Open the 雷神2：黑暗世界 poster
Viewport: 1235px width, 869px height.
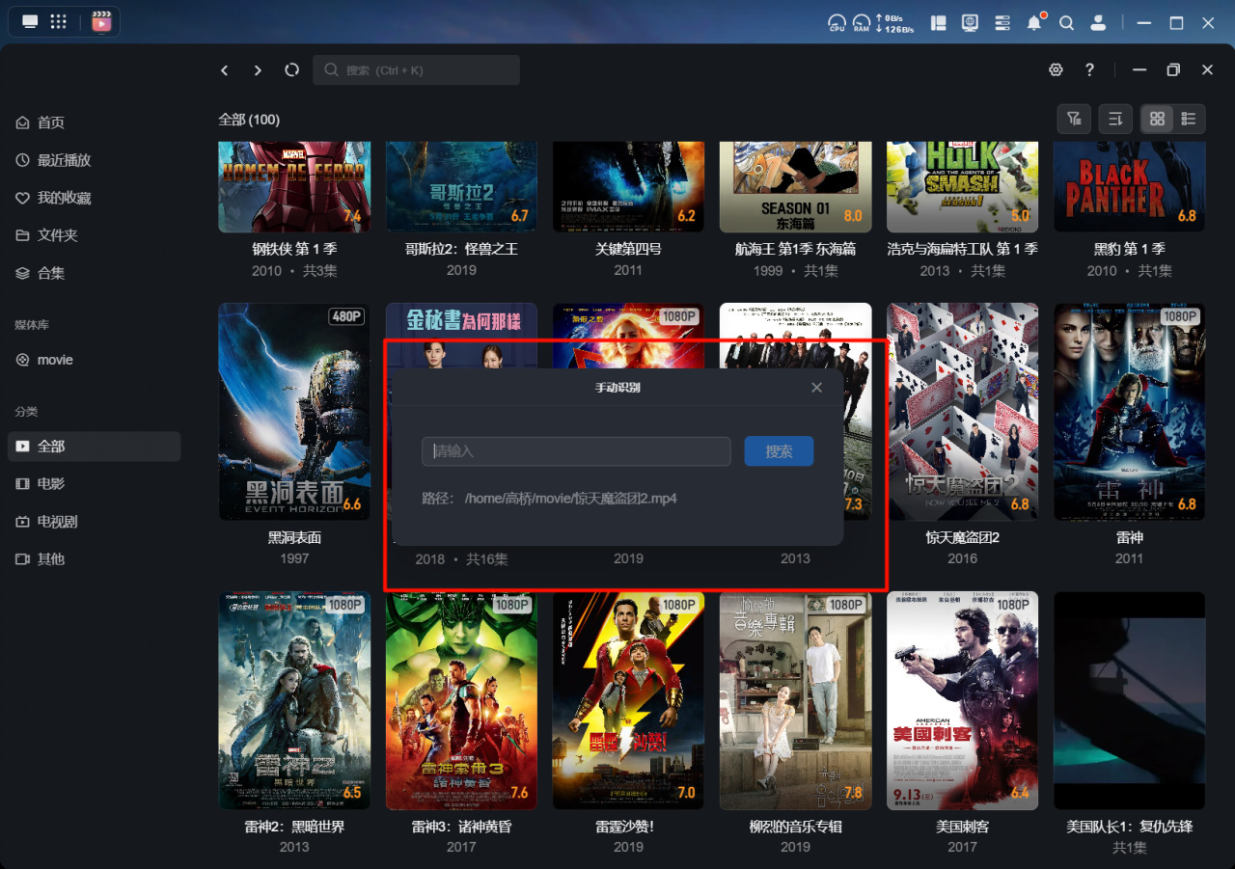point(294,700)
